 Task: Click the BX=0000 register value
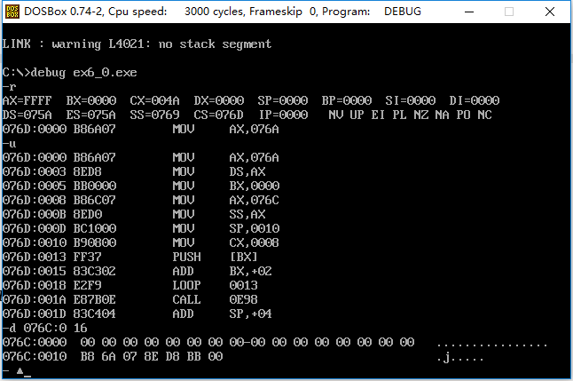pyautogui.click(x=91, y=100)
